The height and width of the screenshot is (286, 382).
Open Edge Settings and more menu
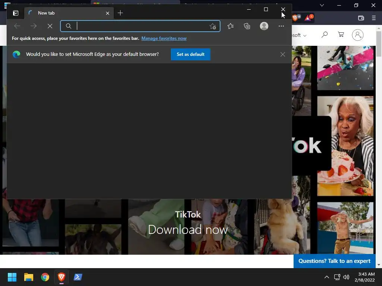point(281,26)
